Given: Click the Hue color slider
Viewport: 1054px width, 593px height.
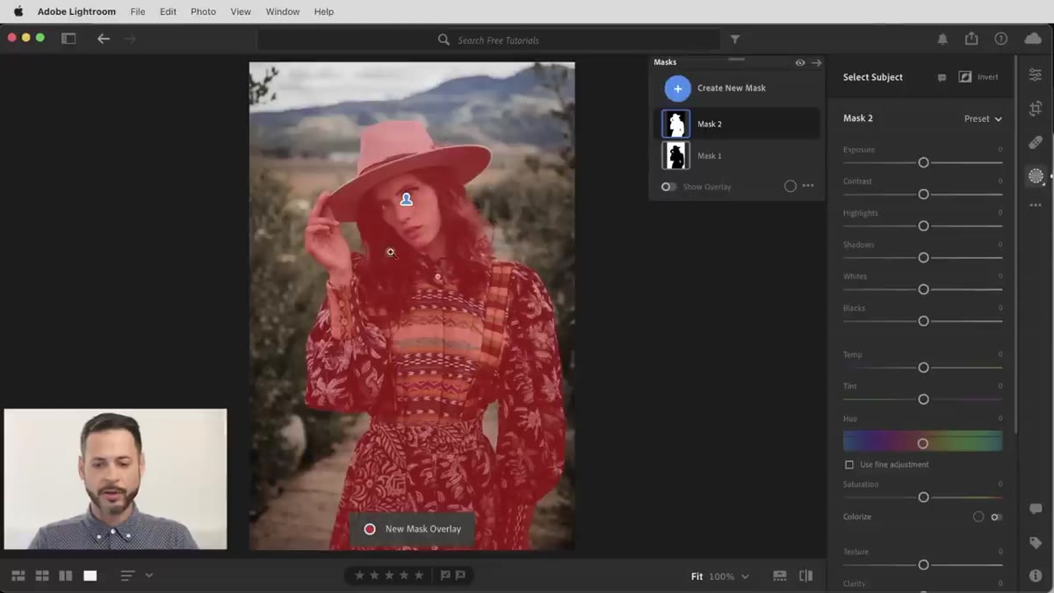Looking at the screenshot, I should click(x=922, y=441).
